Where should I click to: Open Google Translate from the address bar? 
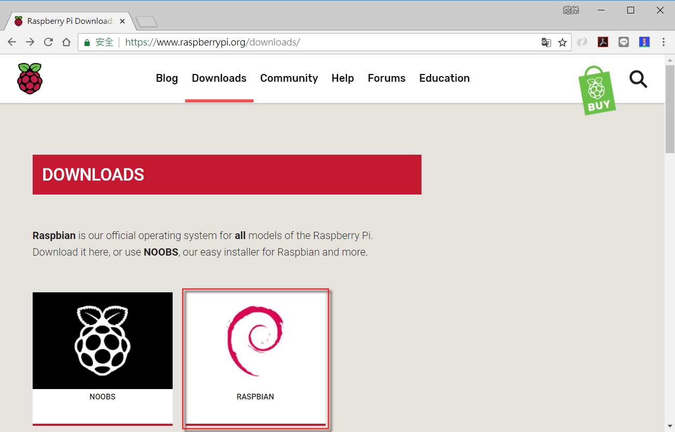pyautogui.click(x=546, y=42)
